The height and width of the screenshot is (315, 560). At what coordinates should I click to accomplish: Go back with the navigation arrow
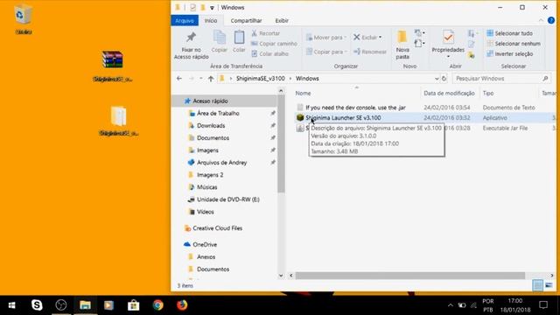179,79
